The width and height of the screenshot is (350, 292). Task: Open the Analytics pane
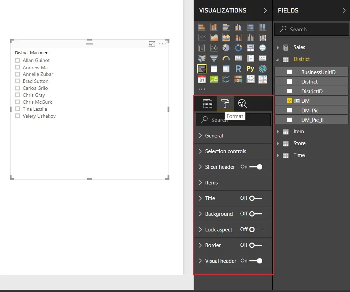tap(242, 103)
